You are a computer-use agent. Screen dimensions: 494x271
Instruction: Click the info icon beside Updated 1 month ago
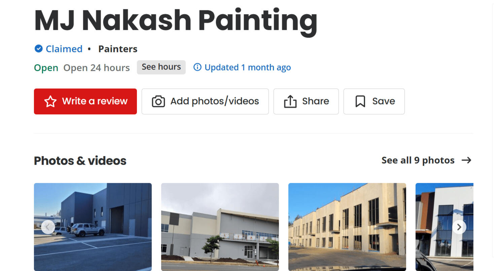pos(197,67)
